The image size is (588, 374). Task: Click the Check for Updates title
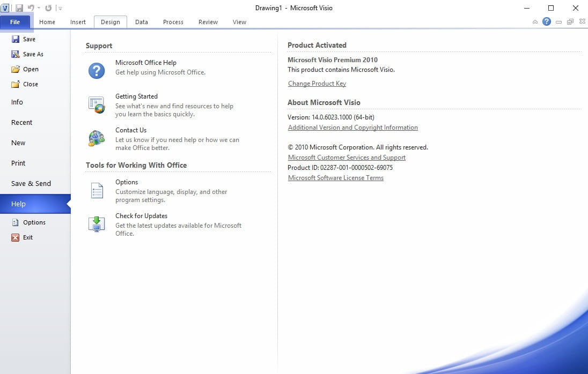tap(142, 216)
